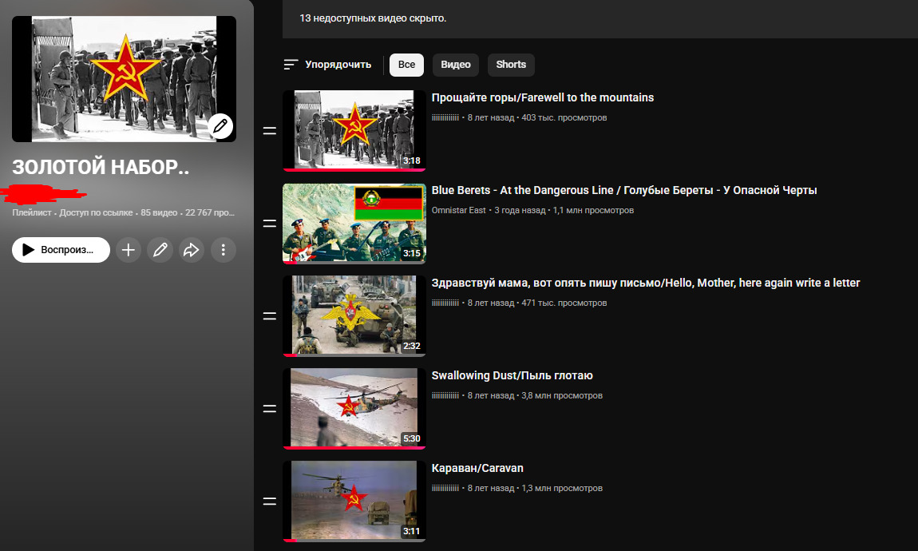Click the add videos plus icon
The image size is (918, 551).
click(128, 250)
